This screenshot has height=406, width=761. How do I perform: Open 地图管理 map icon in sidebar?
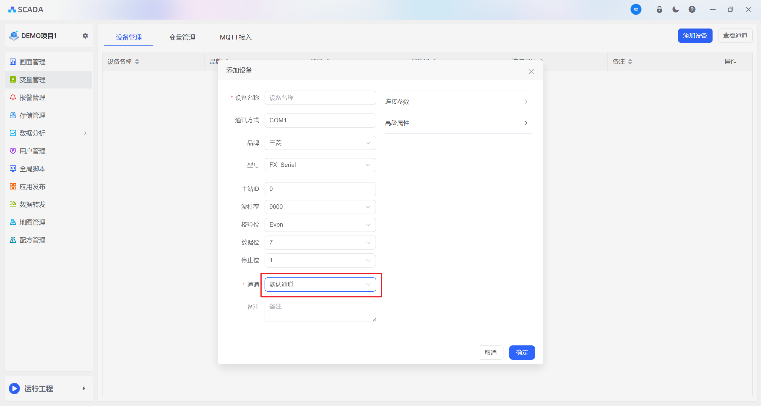pos(13,222)
